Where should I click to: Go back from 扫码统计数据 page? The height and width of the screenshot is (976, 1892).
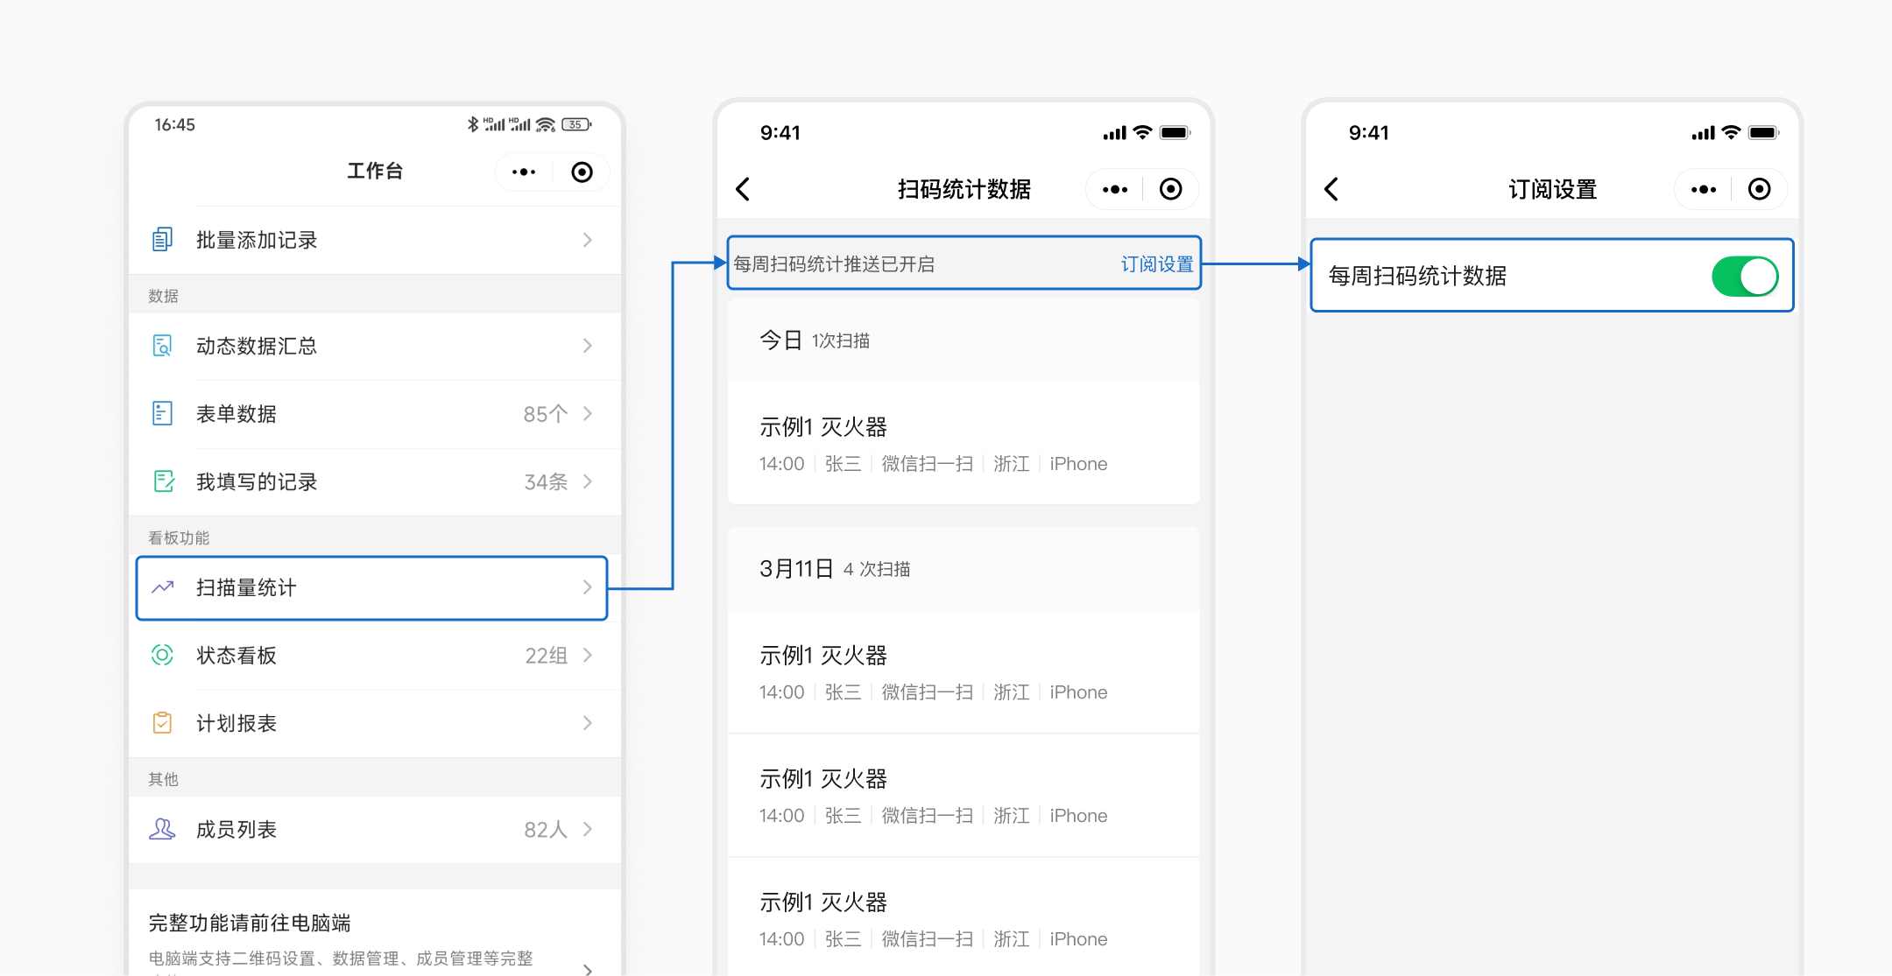(x=743, y=189)
